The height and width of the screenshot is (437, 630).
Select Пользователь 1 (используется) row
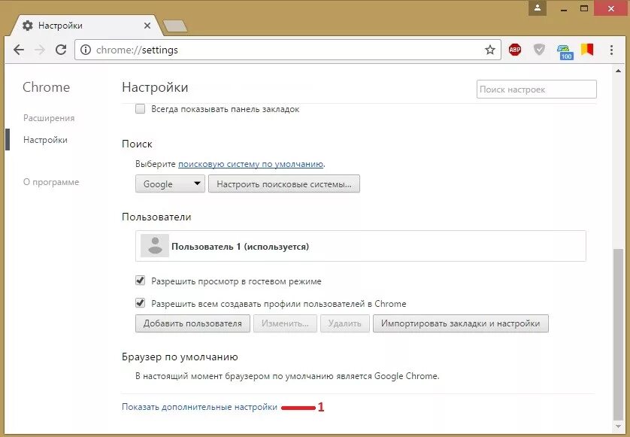pos(361,246)
